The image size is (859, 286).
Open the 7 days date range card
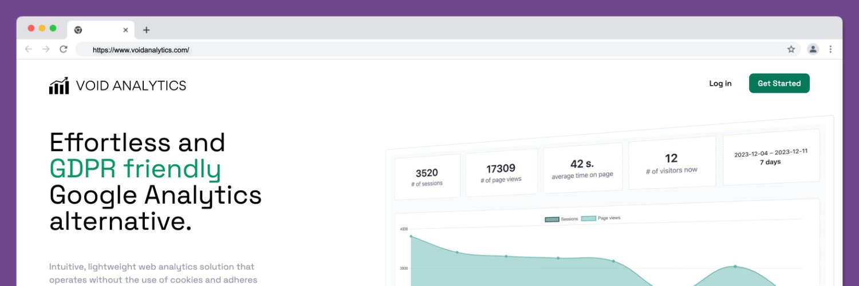pyautogui.click(x=770, y=157)
